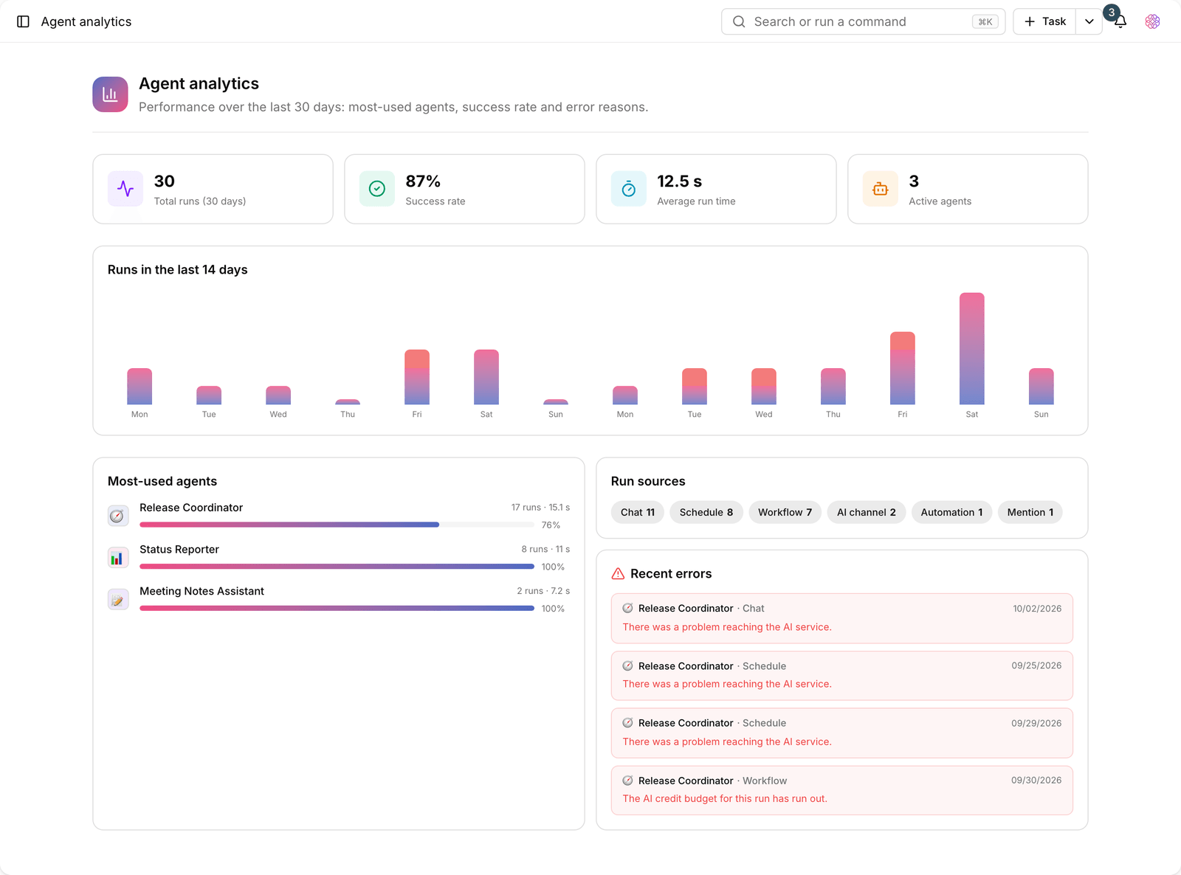This screenshot has height=875, width=1181.
Task: Focus the Search or run a command field
Action: [x=863, y=21]
